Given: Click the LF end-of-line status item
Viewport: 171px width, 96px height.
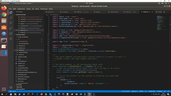Looking at the screenshot, I should click(146, 91).
